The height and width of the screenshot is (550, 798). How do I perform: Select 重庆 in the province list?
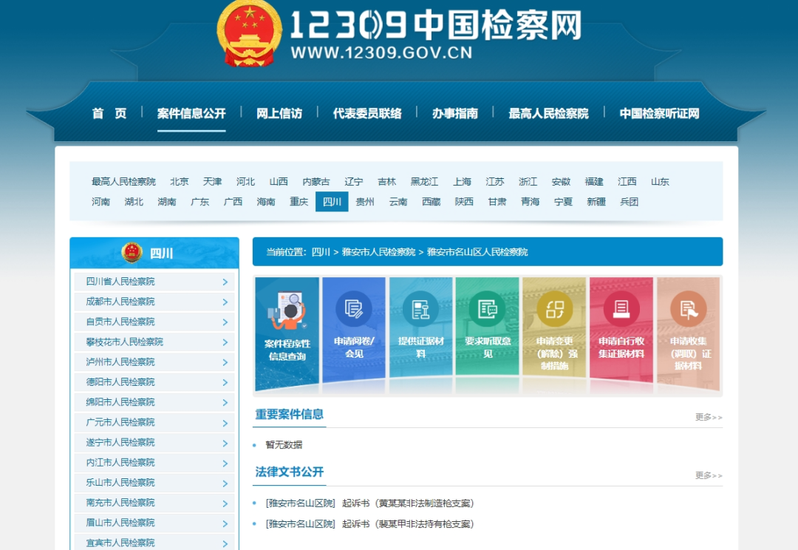pyautogui.click(x=299, y=202)
